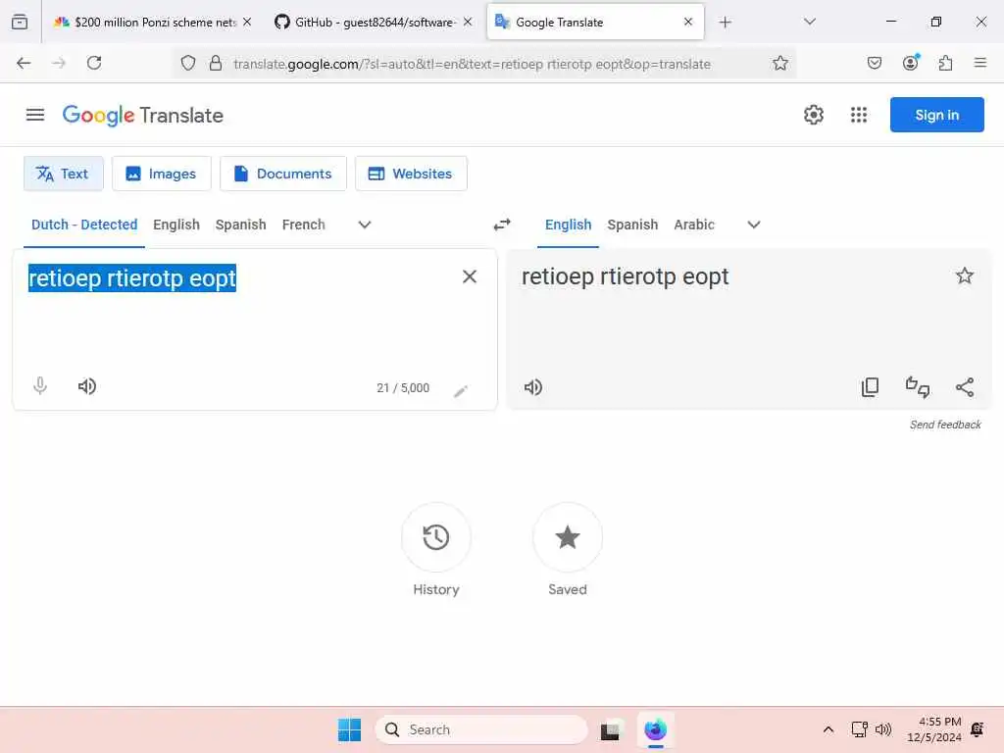Go to Google Translate logo home
1004x753 pixels.
coord(143,116)
